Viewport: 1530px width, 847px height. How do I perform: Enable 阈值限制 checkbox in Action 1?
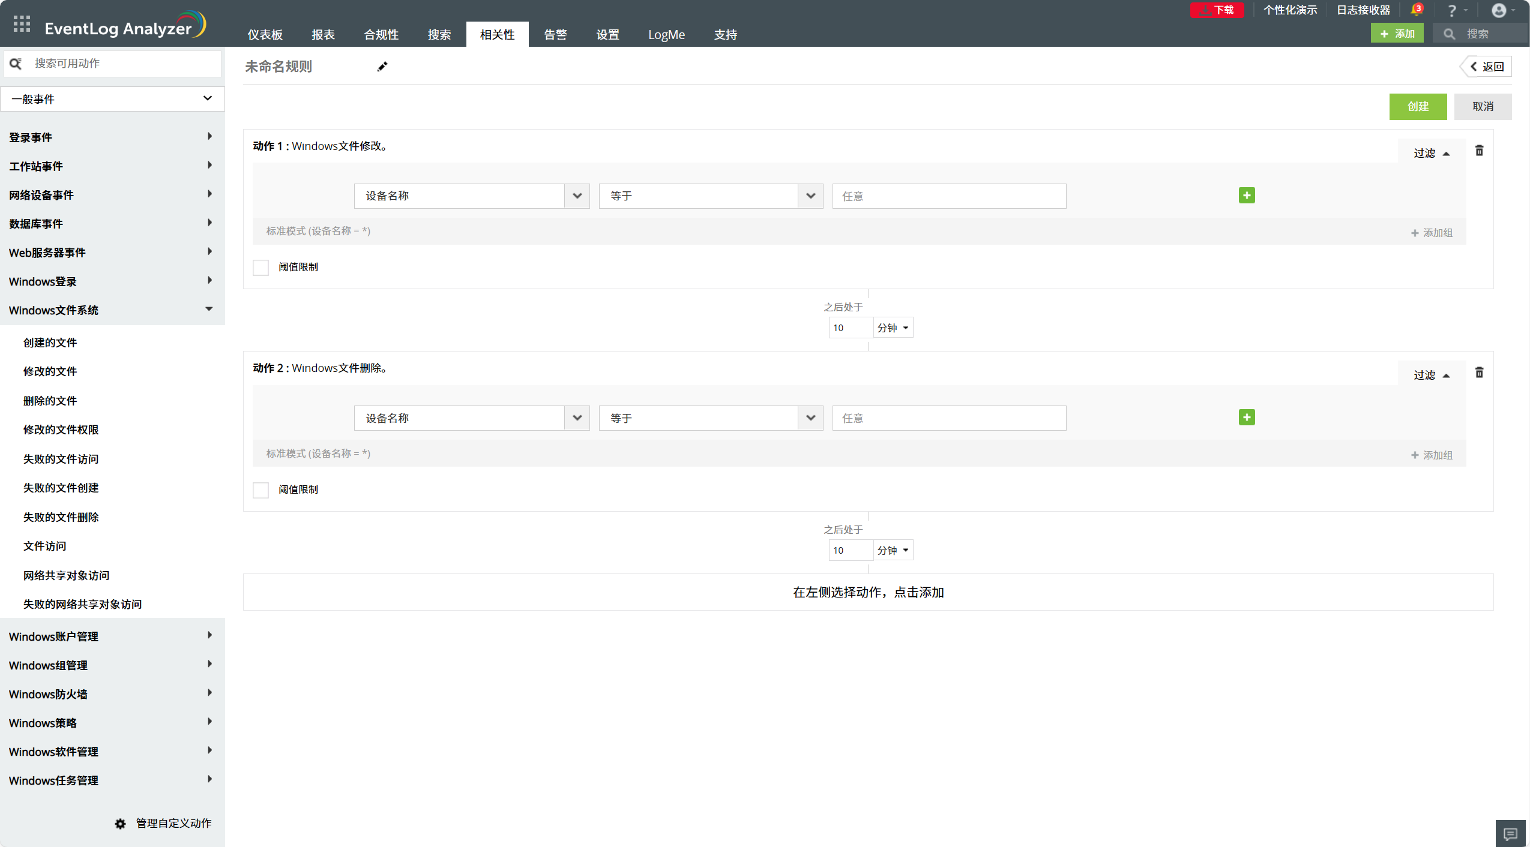[x=261, y=268]
